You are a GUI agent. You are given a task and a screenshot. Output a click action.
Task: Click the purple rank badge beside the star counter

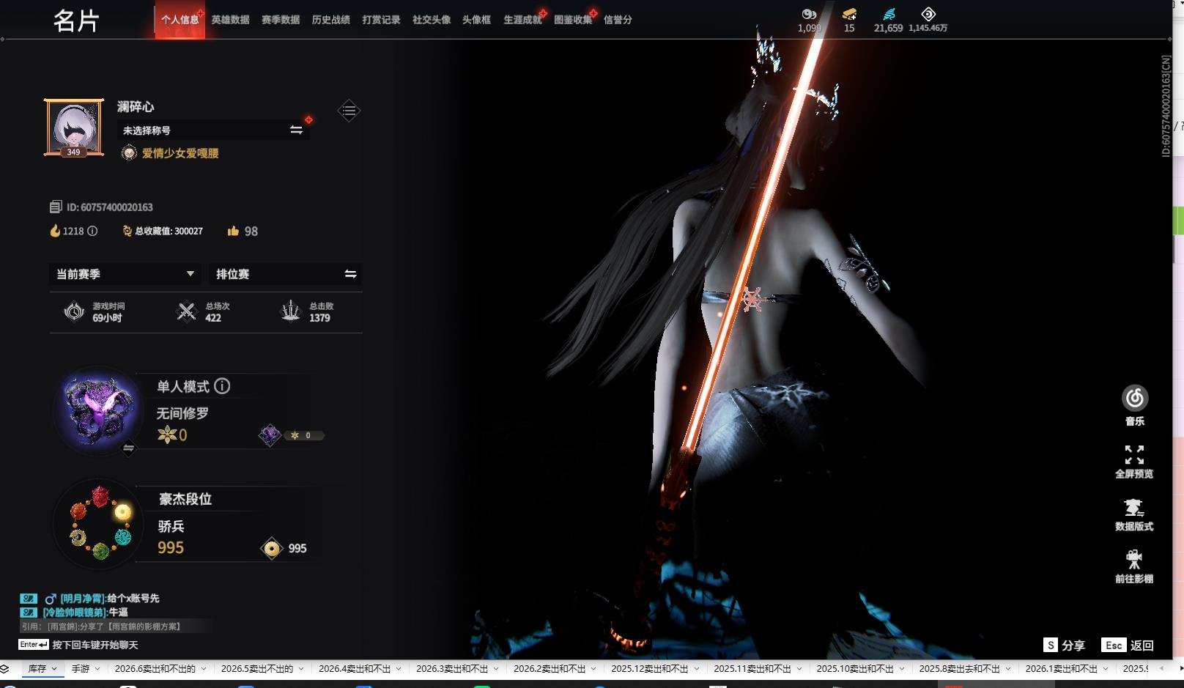pos(270,435)
